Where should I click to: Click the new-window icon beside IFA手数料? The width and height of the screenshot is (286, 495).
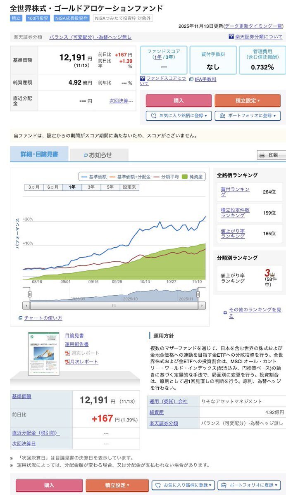coord(191,80)
